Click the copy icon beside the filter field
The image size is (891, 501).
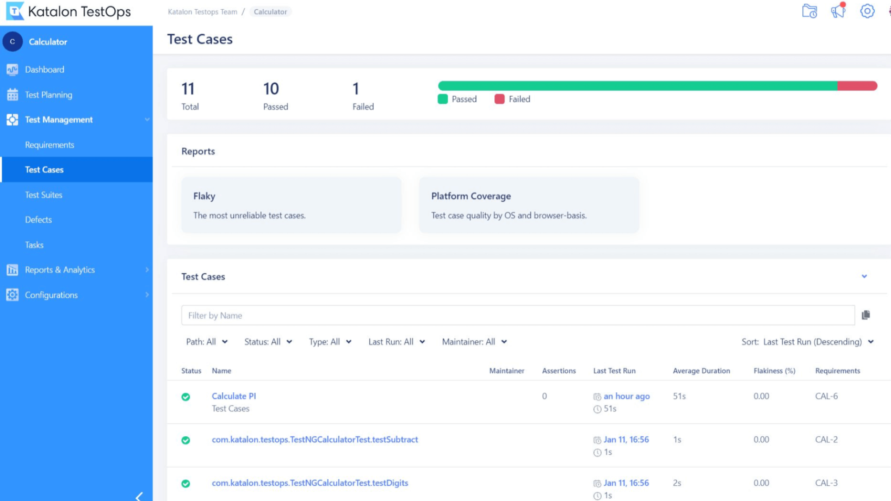[866, 315]
